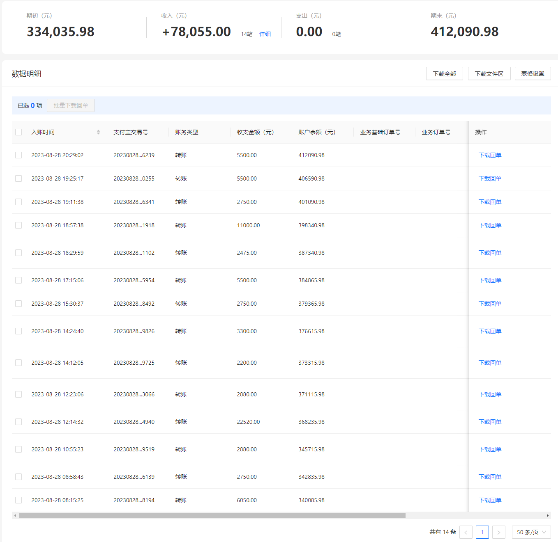Click the horizontal scrollbar's right arrow
The image size is (558, 542).
point(547,515)
